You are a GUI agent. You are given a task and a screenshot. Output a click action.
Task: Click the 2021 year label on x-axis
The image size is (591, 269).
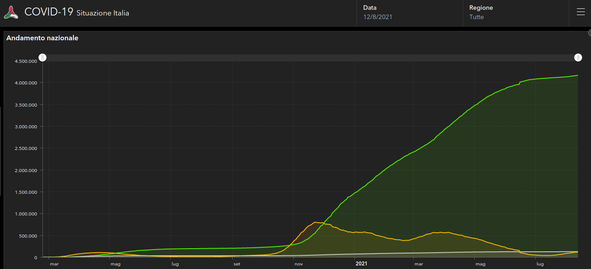coord(361,264)
